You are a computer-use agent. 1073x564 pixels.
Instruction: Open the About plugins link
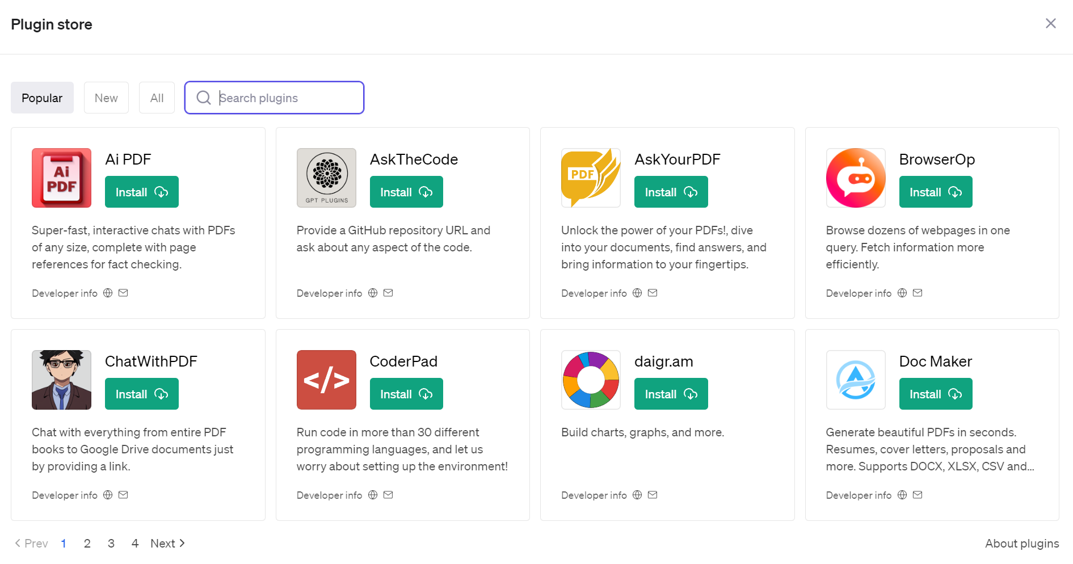pyautogui.click(x=1022, y=544)
